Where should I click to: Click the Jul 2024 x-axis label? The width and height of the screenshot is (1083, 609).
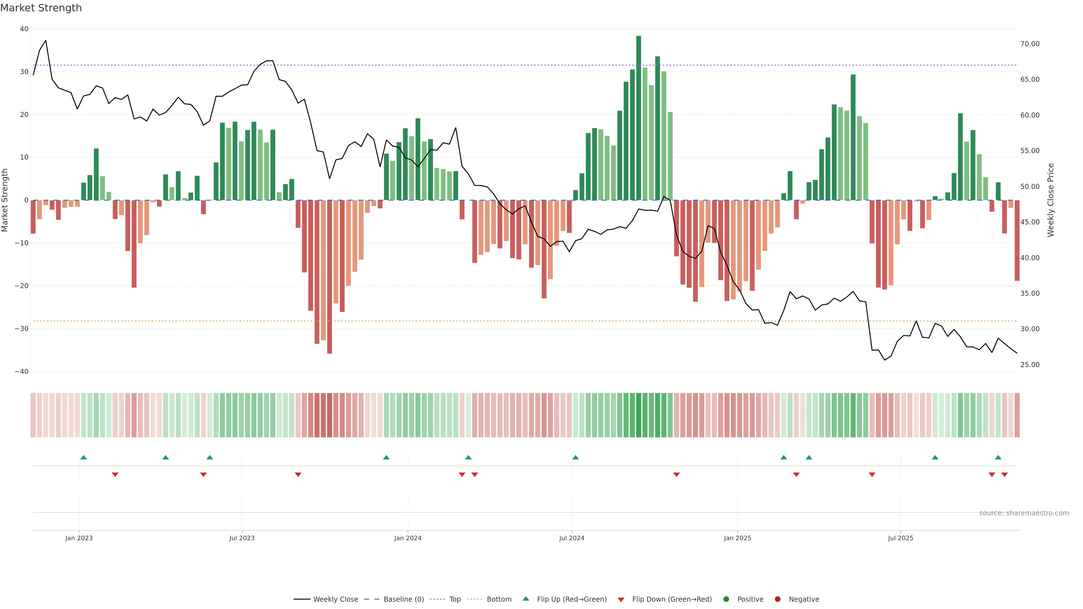571,538
